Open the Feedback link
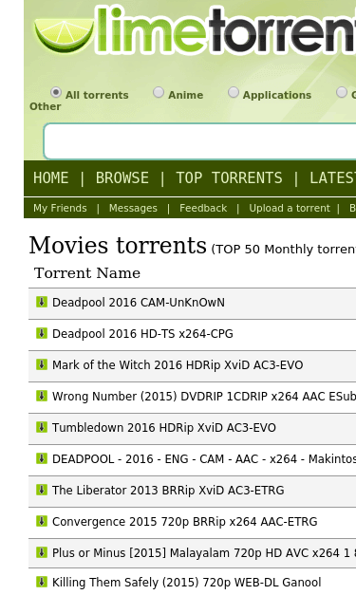 (203, 208)
